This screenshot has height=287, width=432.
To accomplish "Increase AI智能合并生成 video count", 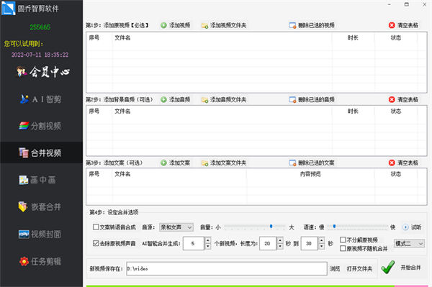I will [208, 240].
